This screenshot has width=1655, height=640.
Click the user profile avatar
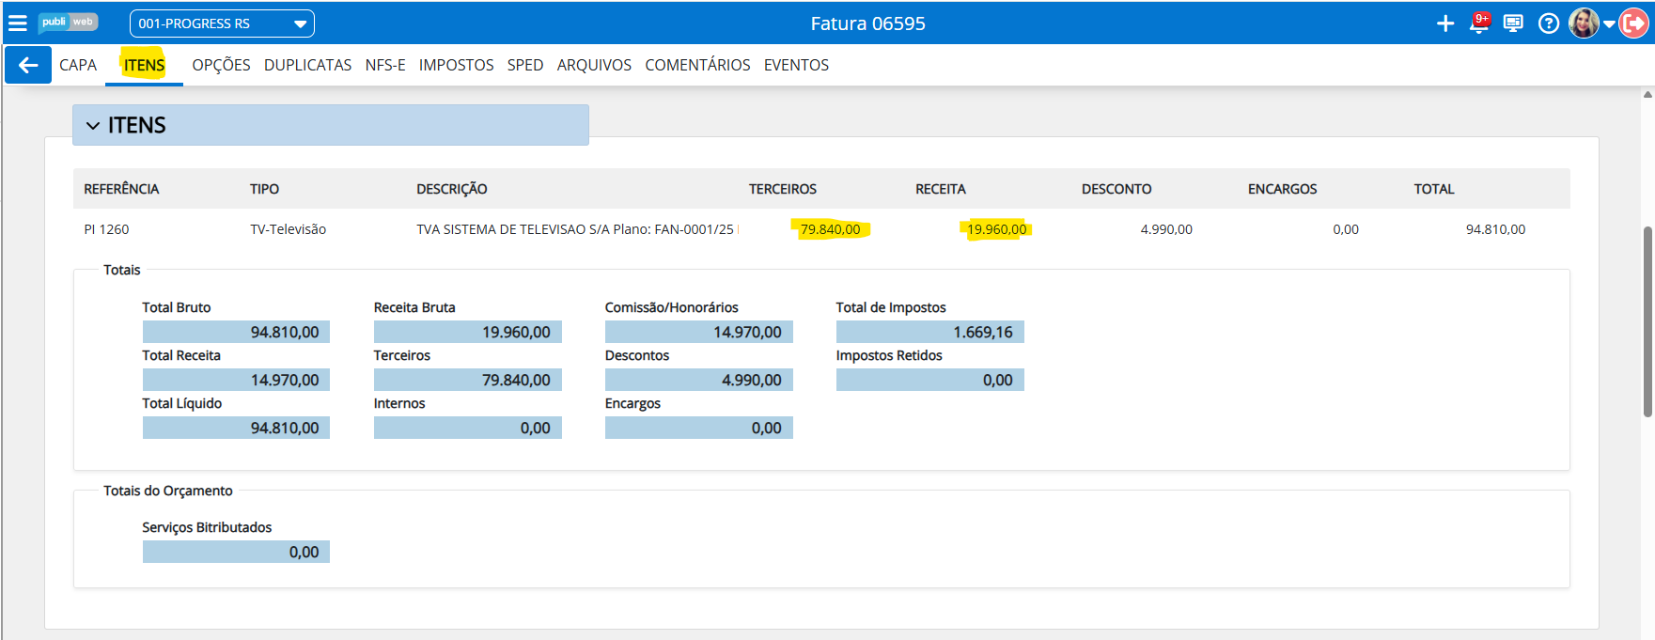pos(1584,23)
